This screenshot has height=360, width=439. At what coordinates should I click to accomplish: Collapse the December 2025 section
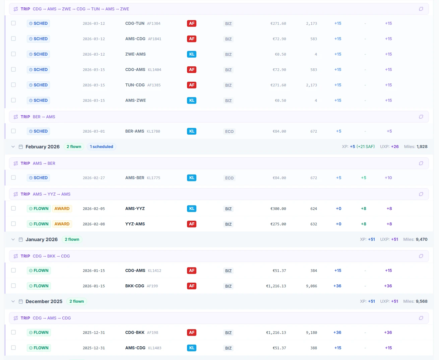(13, 301)
